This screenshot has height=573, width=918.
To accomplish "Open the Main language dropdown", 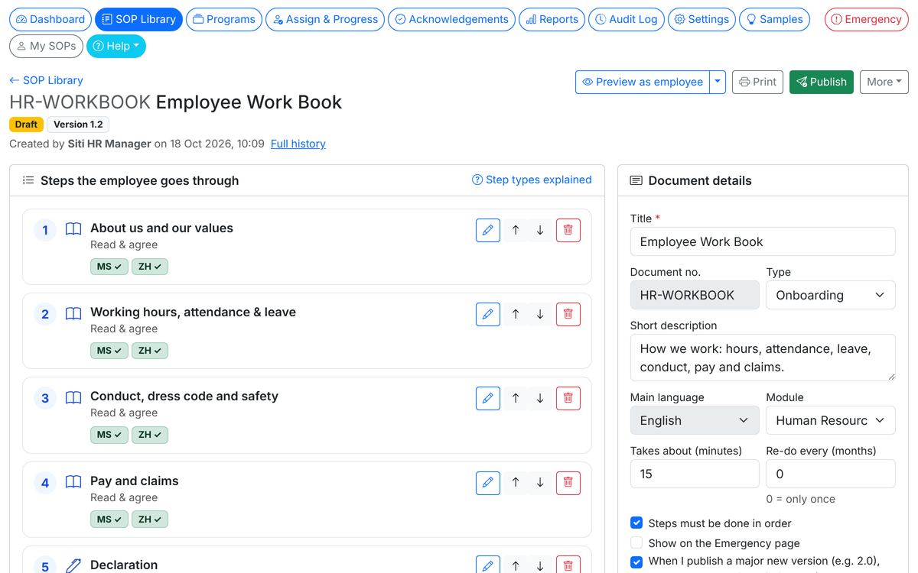I will pyautogui.click(x=695, y=420).
